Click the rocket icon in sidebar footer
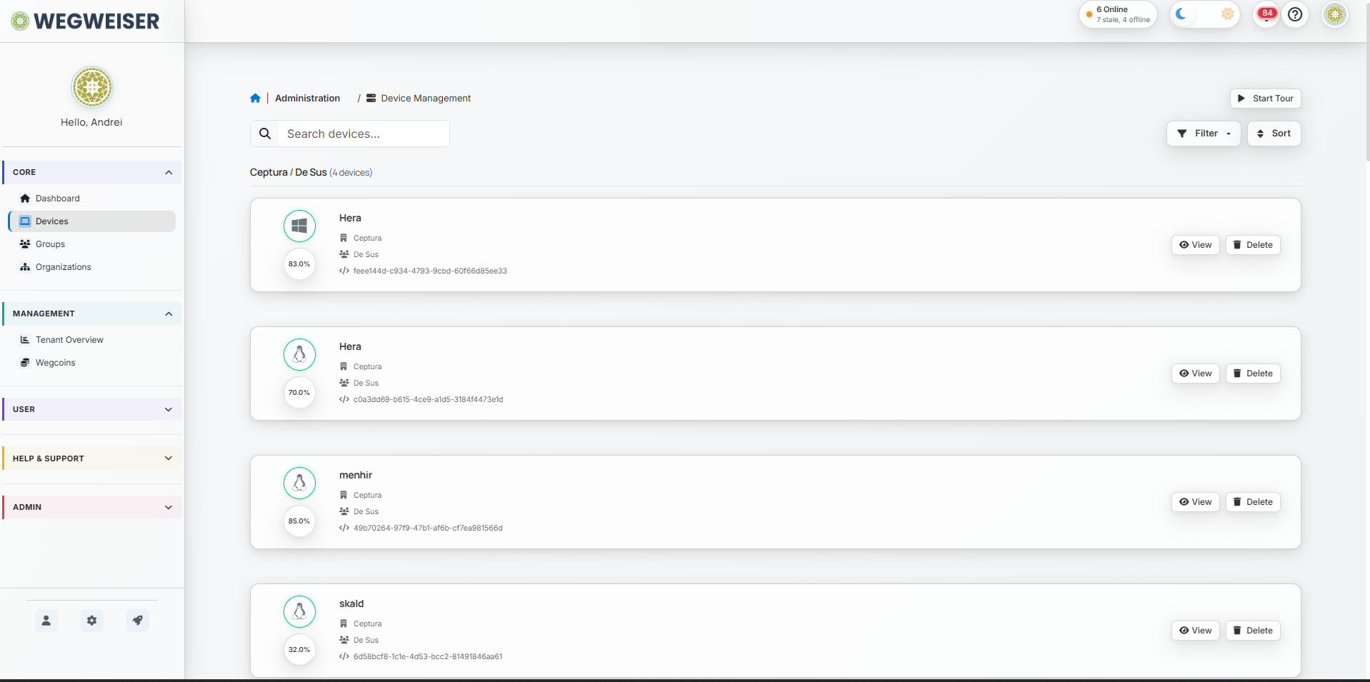 click(x=138, y=621)
